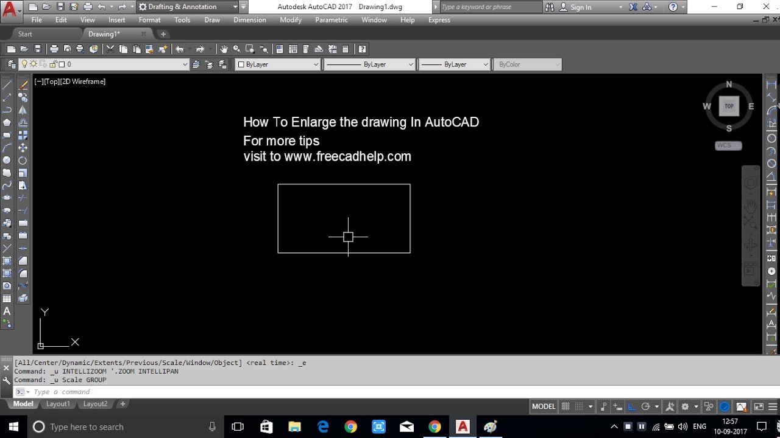Switch to the Start tab
This screenshot has height=438, width=780.
pos(26,34)
